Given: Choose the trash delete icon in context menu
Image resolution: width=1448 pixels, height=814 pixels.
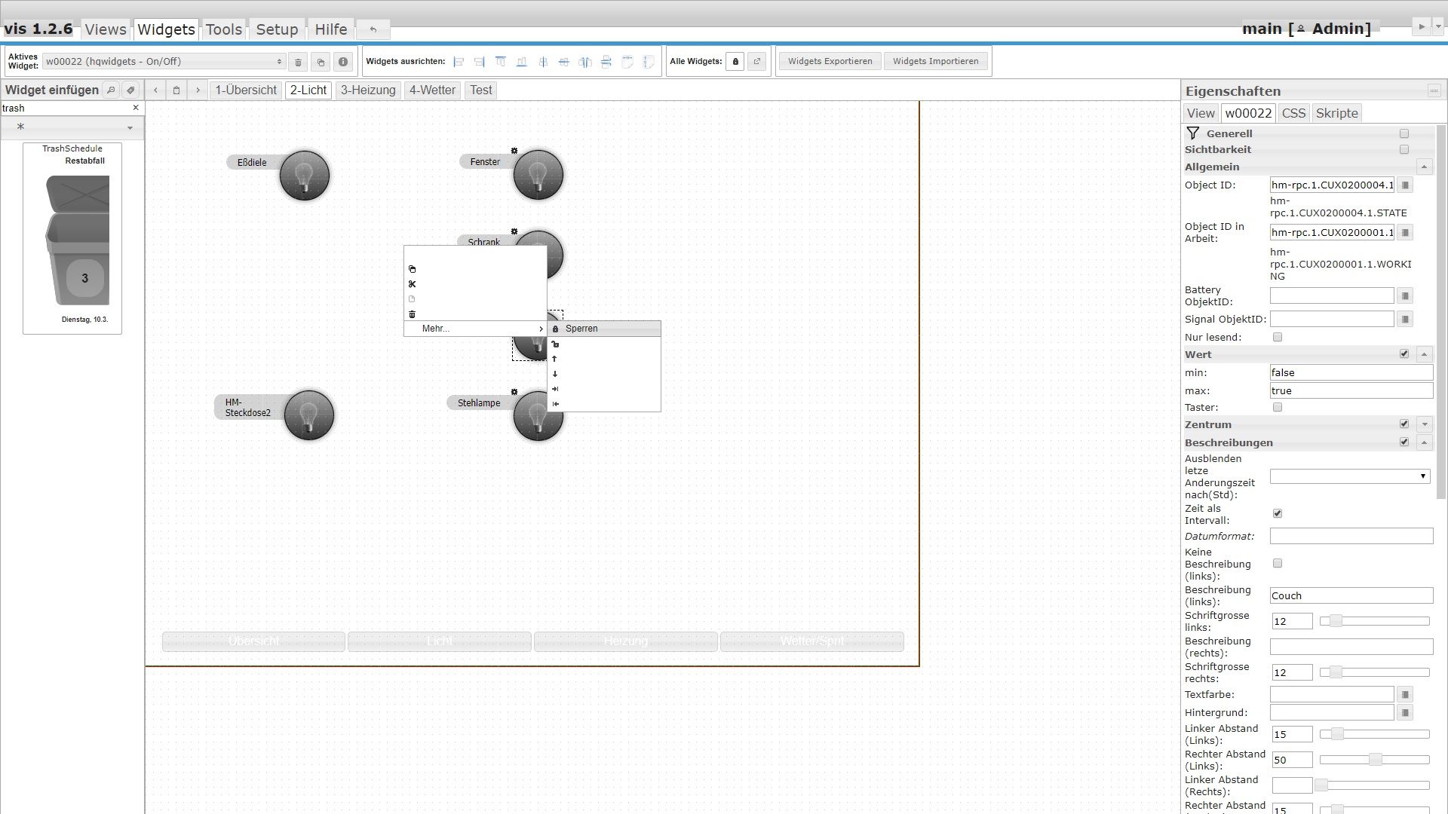Looking at the screenshot, I should coord(412,314).
